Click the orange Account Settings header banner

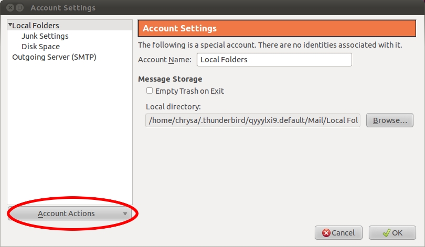pyautogui.click(x=277, y=28)
